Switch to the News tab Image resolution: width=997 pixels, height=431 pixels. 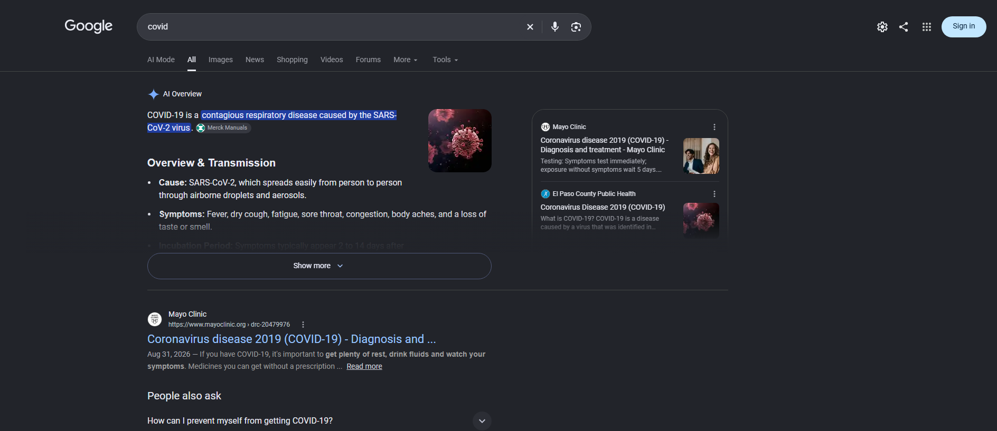click(255, 60)
